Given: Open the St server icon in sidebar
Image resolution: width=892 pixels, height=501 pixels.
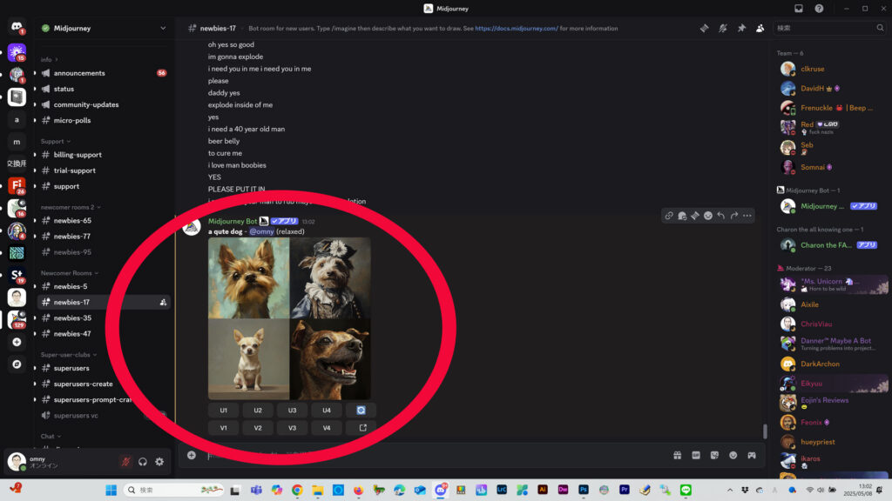Looking at the screenshot, I should coord(17,276).
